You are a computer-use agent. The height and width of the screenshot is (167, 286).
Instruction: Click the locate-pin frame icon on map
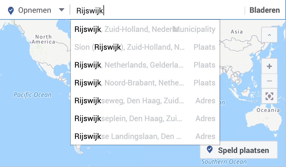269,96
